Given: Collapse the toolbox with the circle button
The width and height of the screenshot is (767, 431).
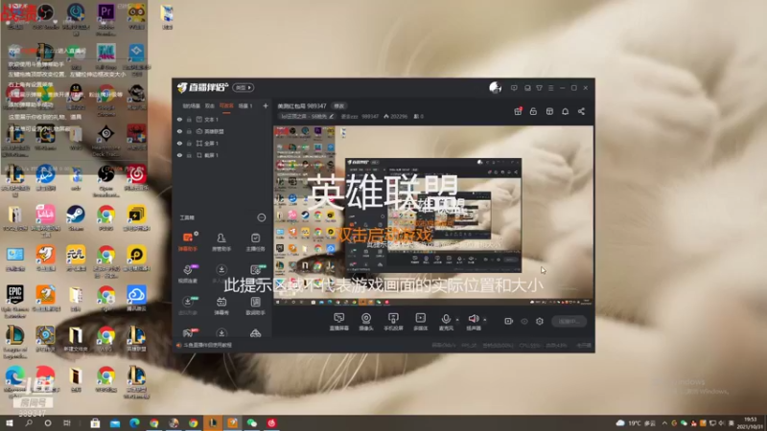Looking at the screenshot, I should tap(262, 217).
